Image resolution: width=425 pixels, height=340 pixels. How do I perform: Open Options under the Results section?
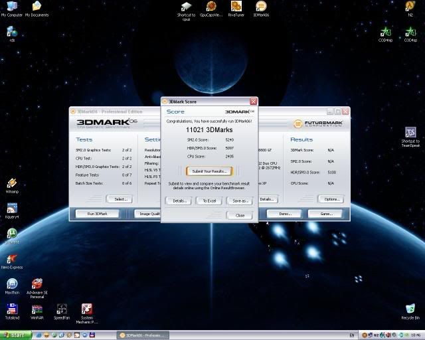(329, 199)
